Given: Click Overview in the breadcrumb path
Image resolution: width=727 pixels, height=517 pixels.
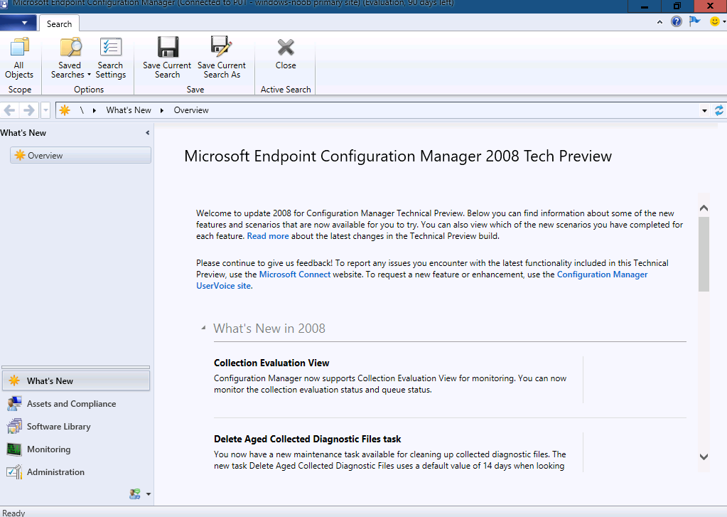Looking at the screenshot, I should pyautogui.click(x=191, y=110).
